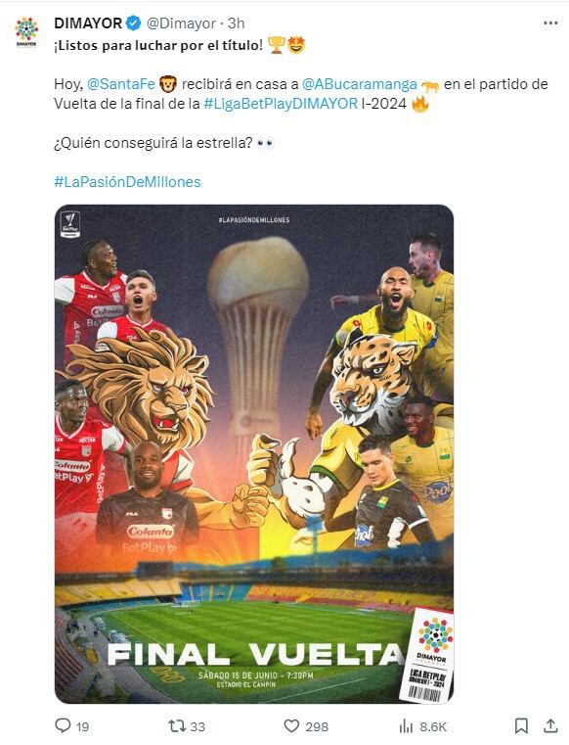This screenshot has height=745, width=569.
Task: Open the reply comment icon
Action: [63, 725]
